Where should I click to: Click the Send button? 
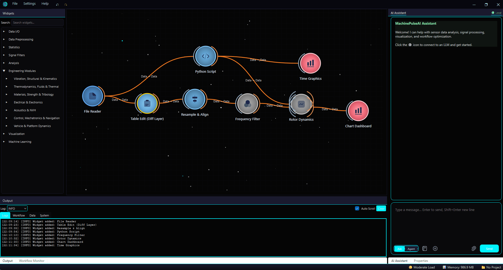click(x=489, y=248)
